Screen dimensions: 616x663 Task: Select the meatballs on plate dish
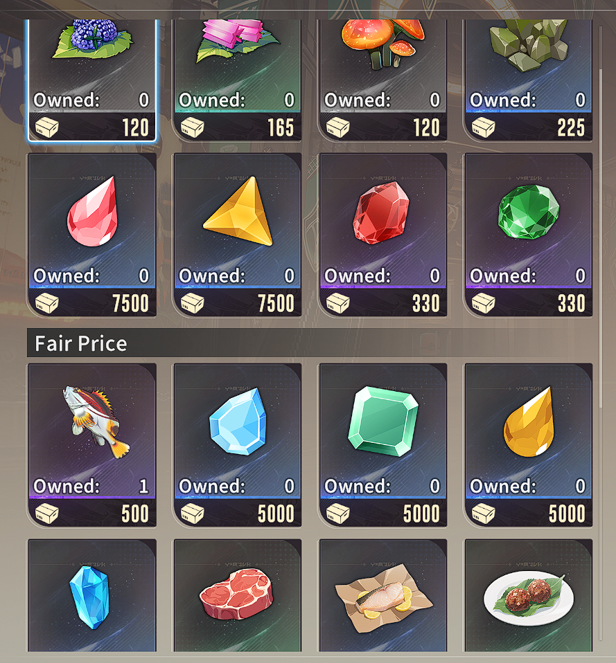click(x=529, y=595)
